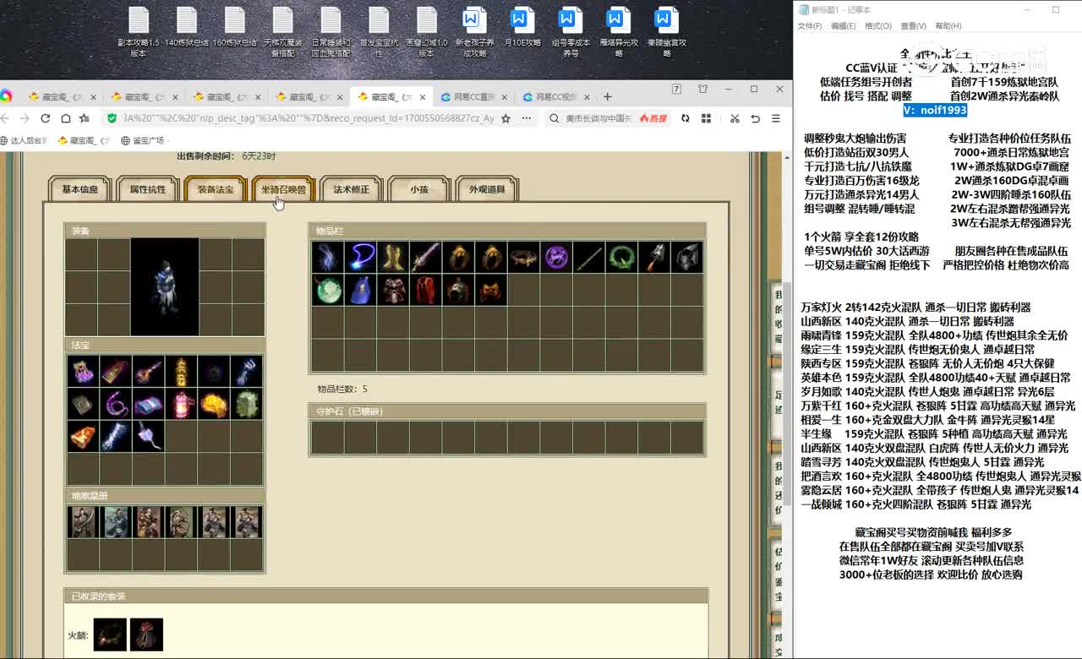Select the purple round emblem item in 物品栏
The image size is (1082, 659).
(556, 257)
